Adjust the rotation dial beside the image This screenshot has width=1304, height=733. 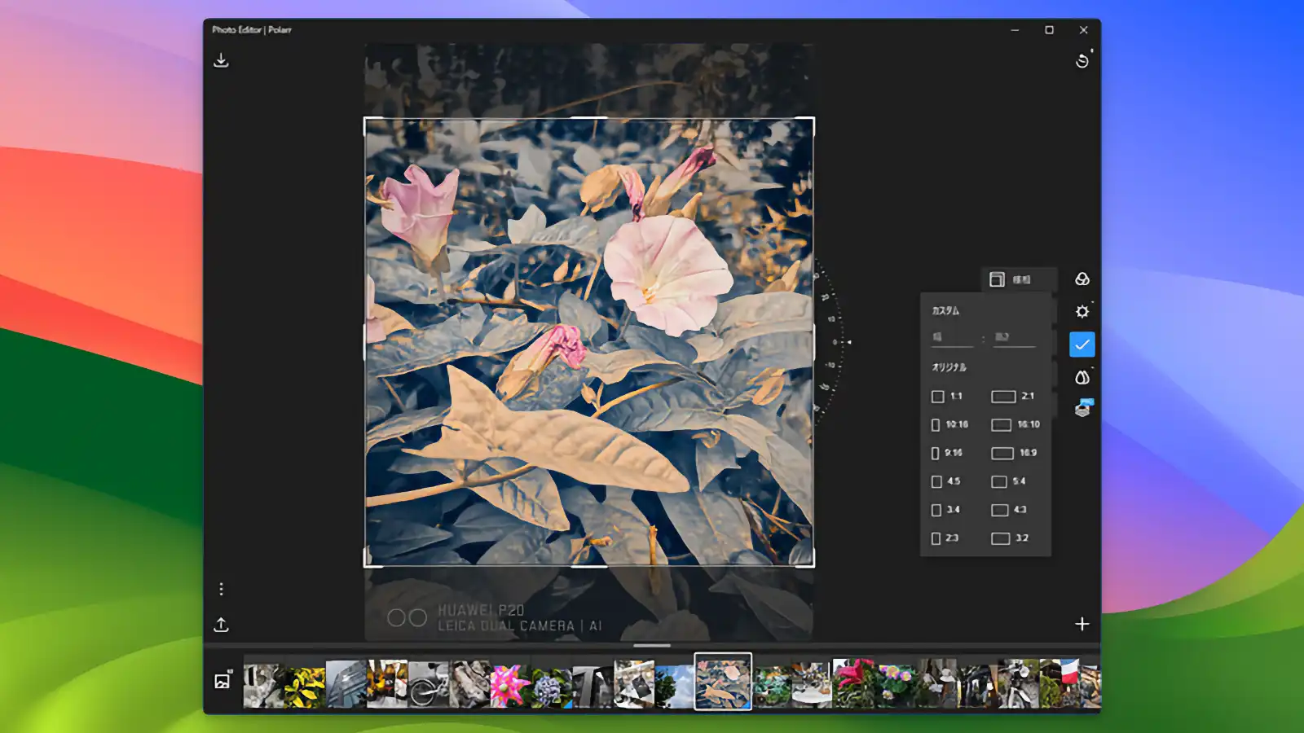coord(833,344)
